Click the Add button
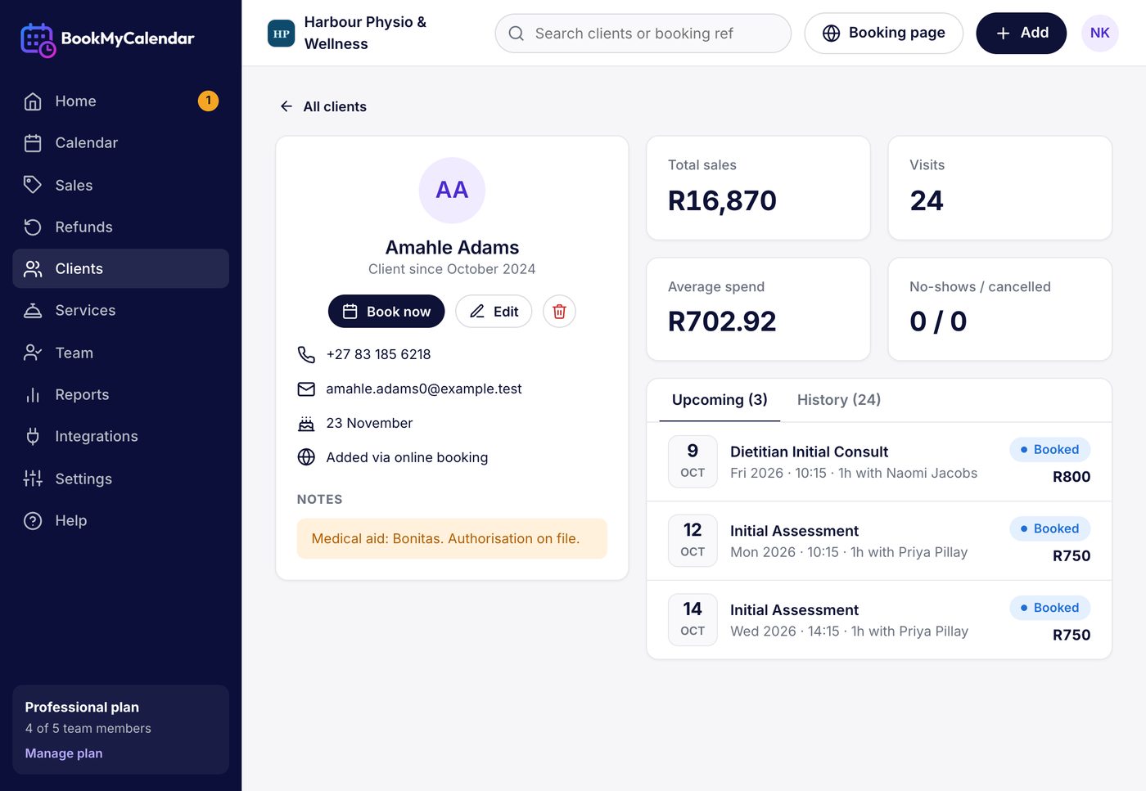This screenshot has height=791, width=1146. (1021, 34)
